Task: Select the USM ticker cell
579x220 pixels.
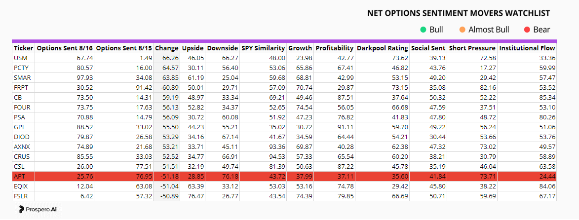Action: tap(24, 58)
